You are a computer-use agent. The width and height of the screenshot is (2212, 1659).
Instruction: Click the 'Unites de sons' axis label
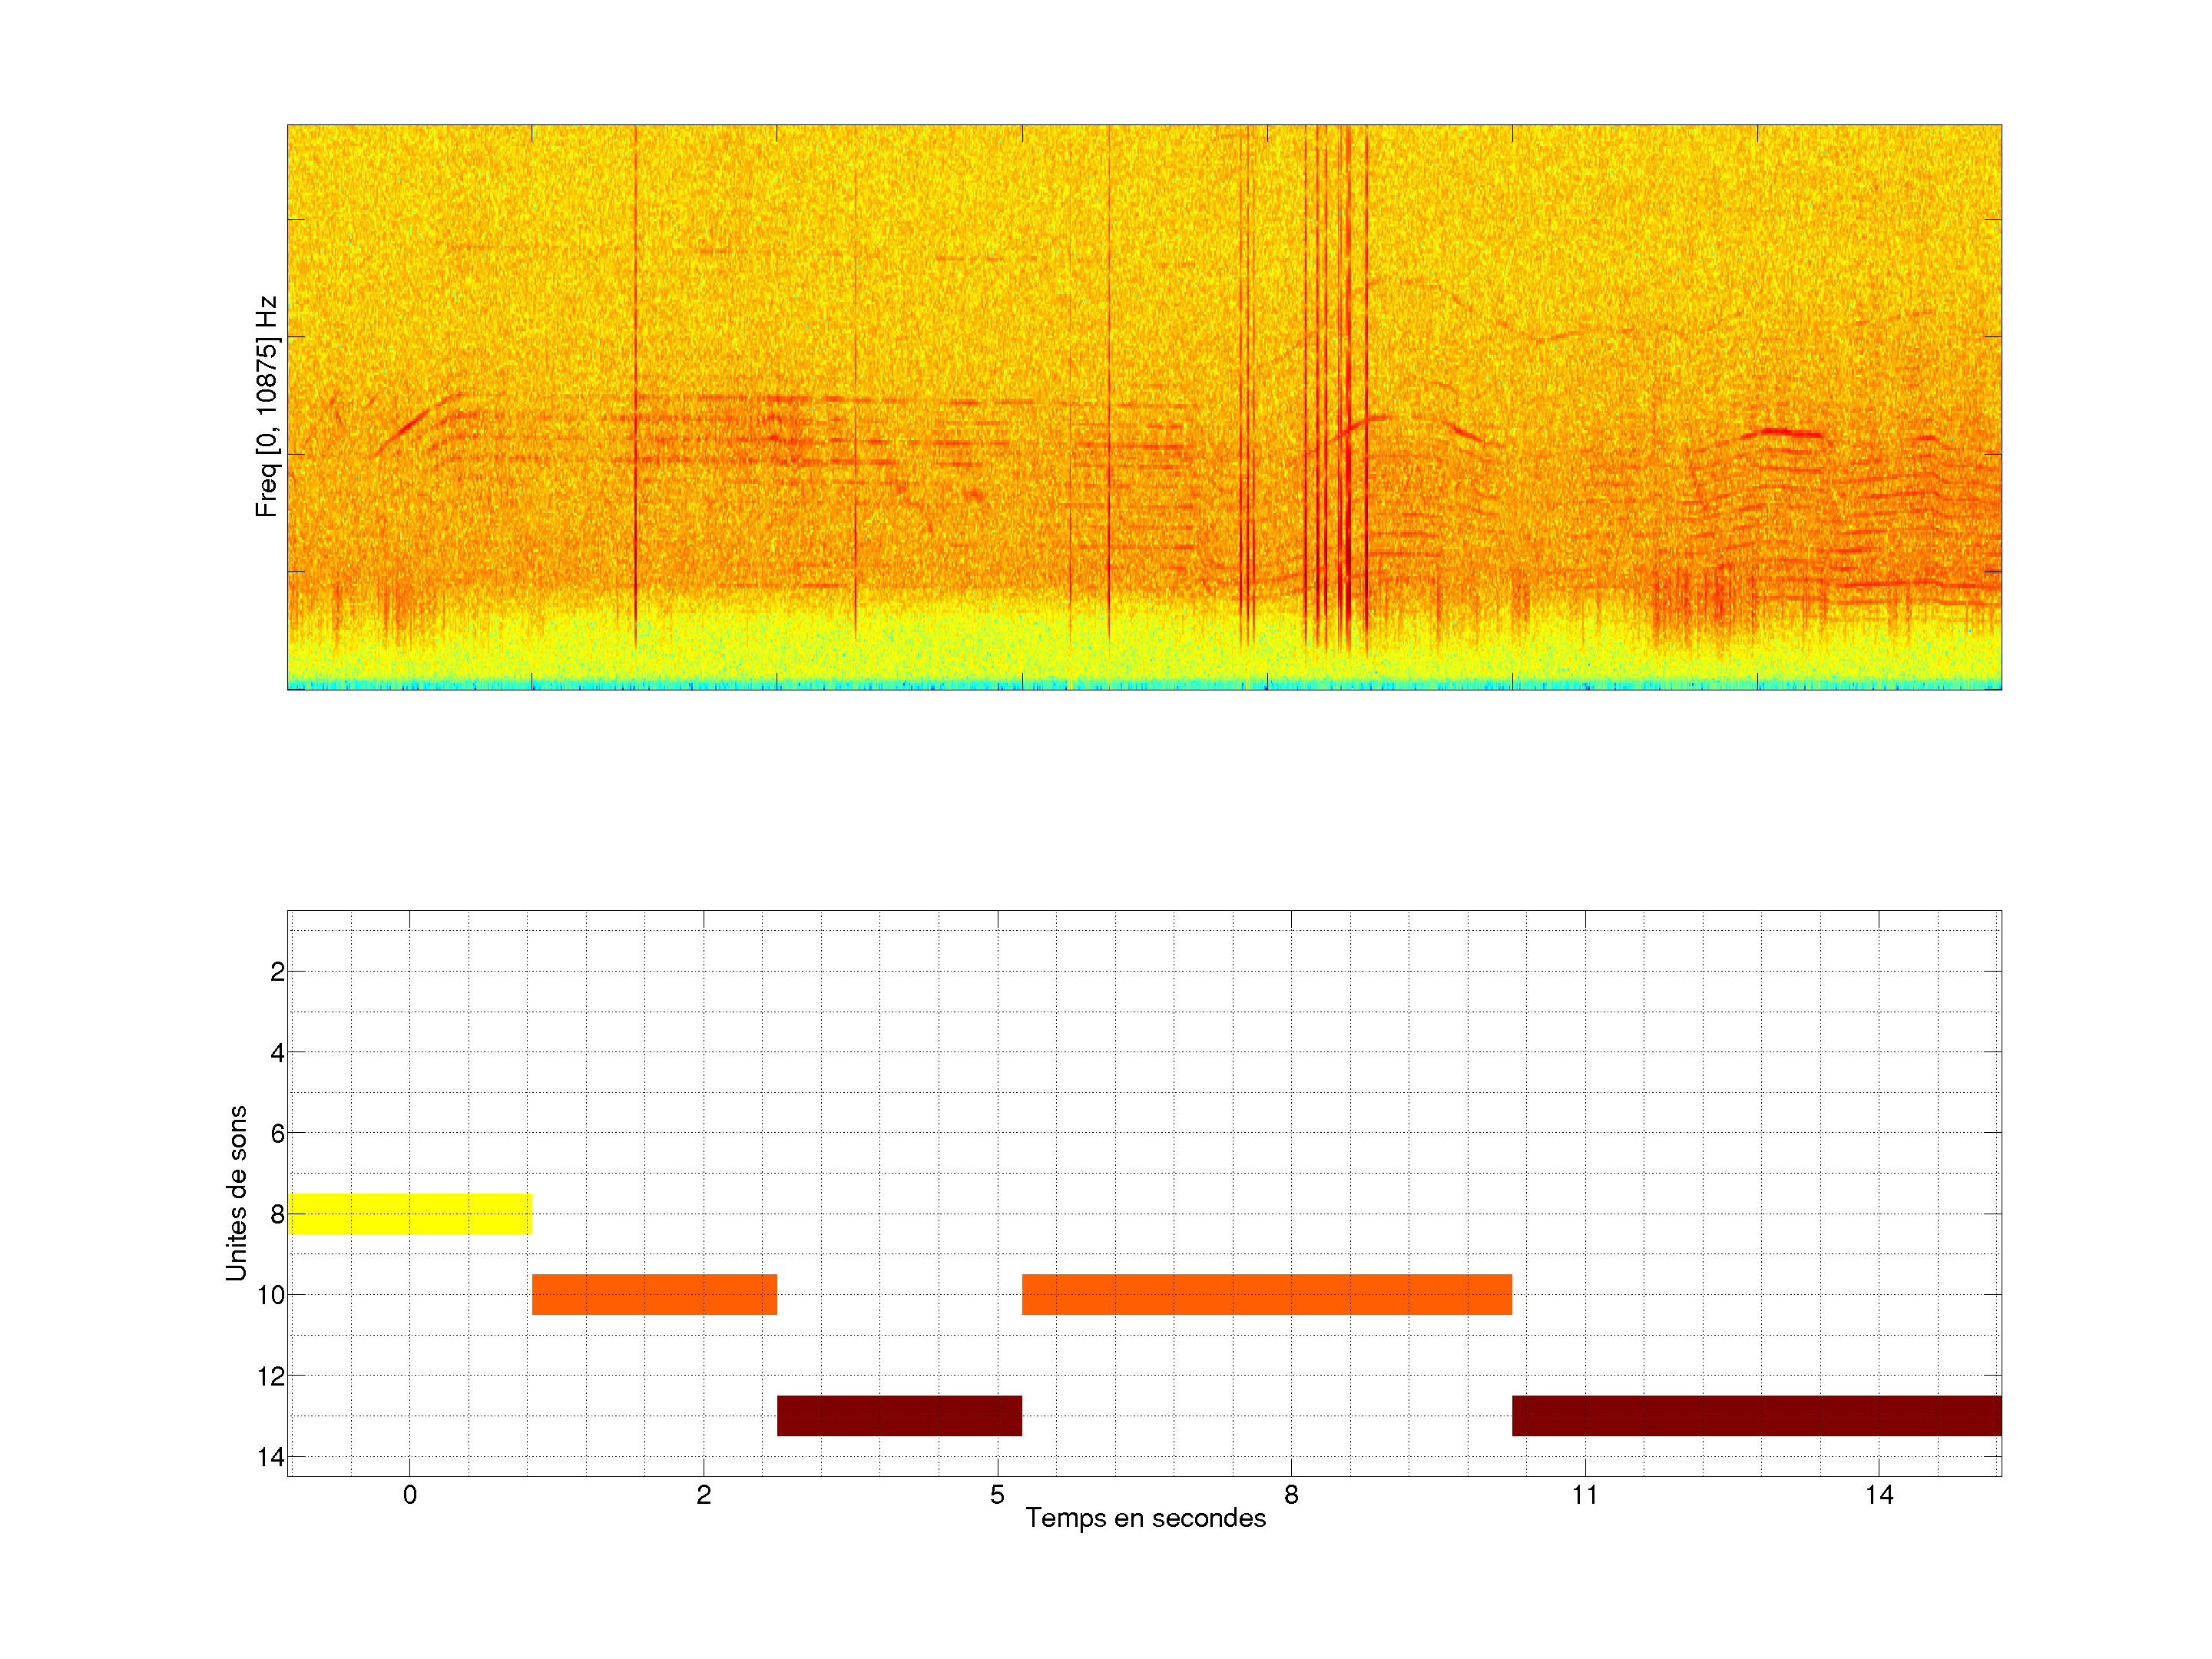click(x=236, y=1193)
